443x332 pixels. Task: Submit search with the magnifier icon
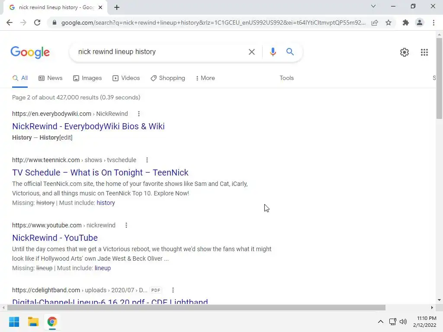(290, 52)
